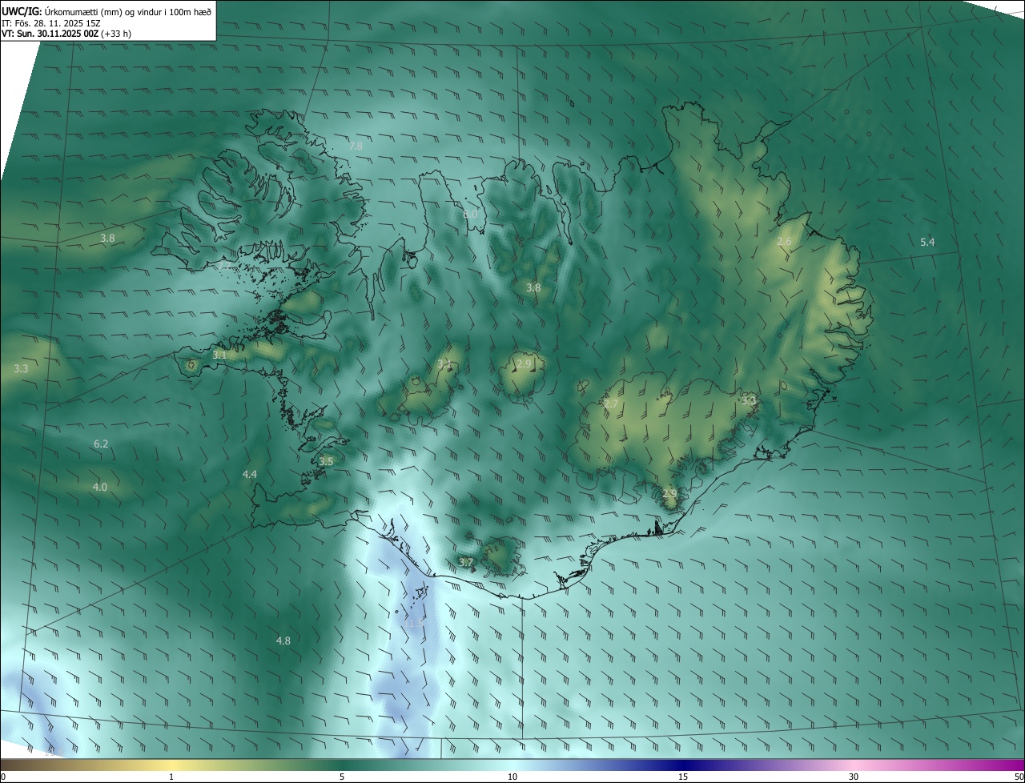Image resolution: width=1025 pixels, height=783 pixels.
Task: Click the 6.2 value on the map
Action: click(101, 444)
